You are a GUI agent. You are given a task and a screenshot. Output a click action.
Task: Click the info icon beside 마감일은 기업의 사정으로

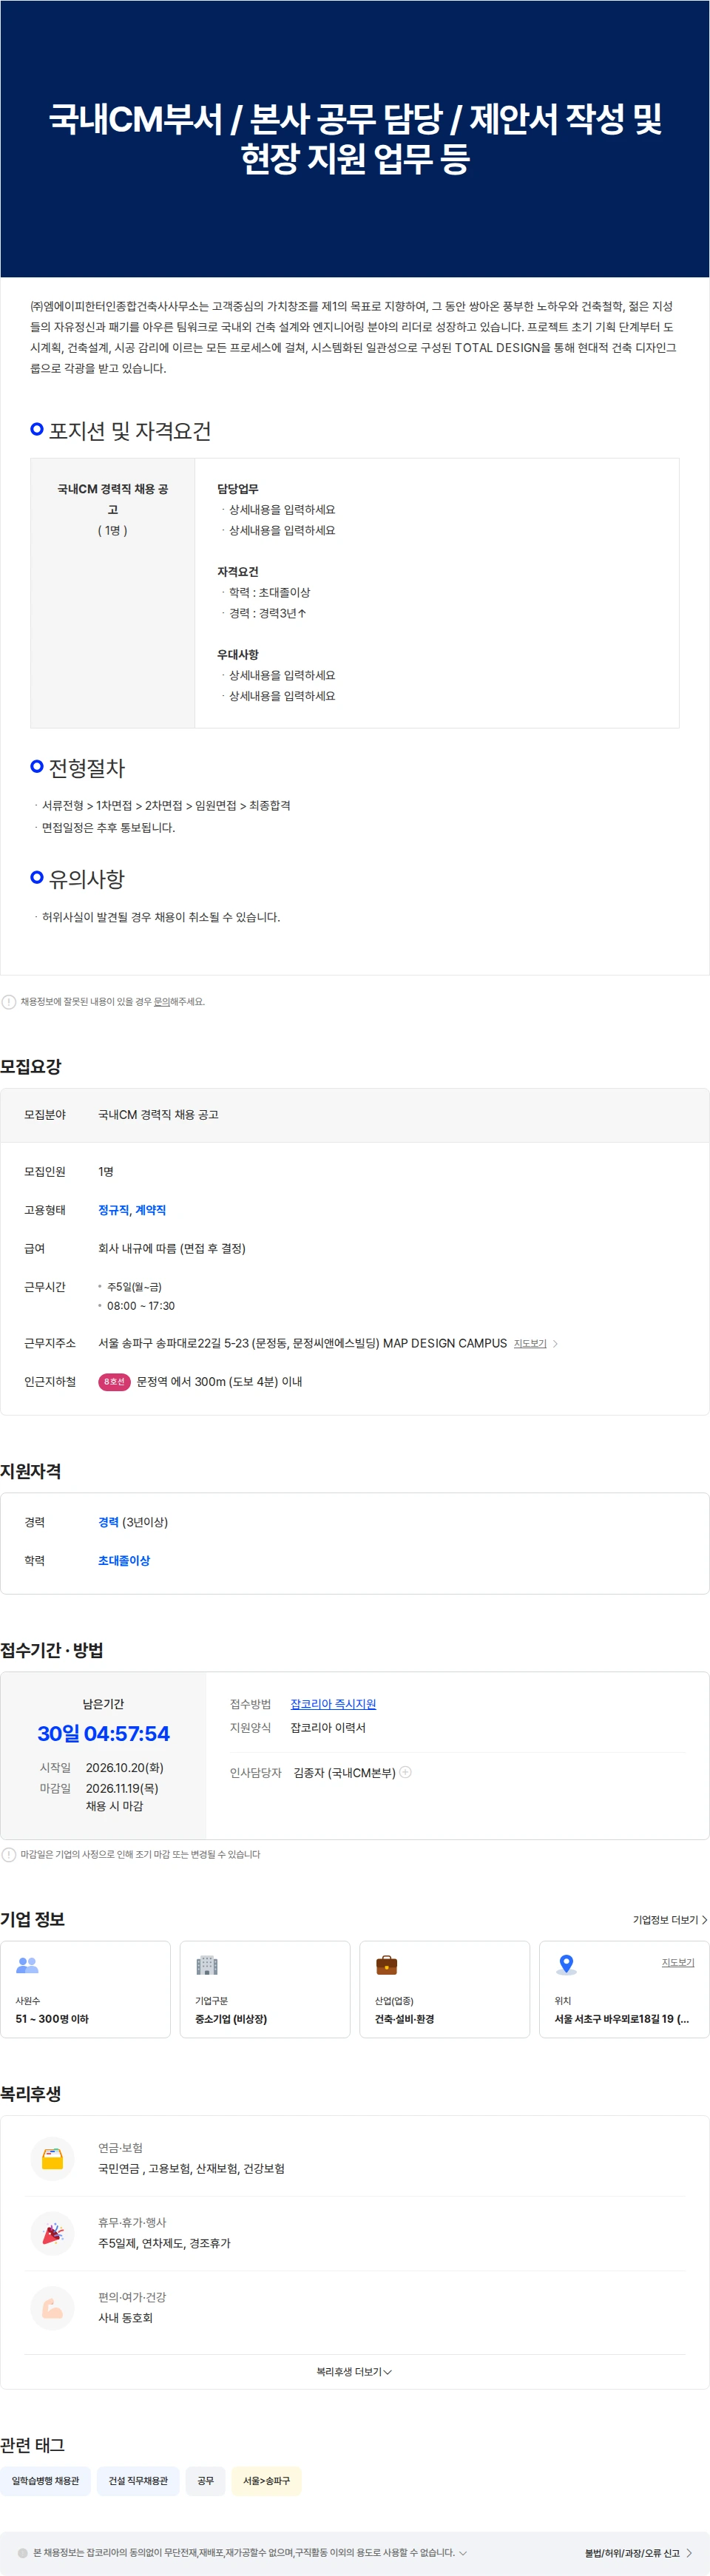click(x=9, y=1854)
